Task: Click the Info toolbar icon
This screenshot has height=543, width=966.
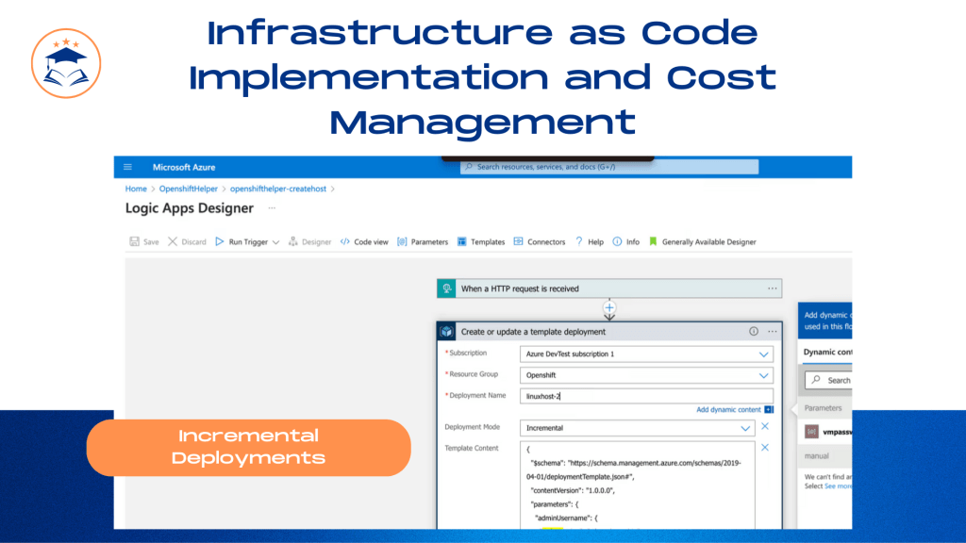Action: tap(617, 241)
